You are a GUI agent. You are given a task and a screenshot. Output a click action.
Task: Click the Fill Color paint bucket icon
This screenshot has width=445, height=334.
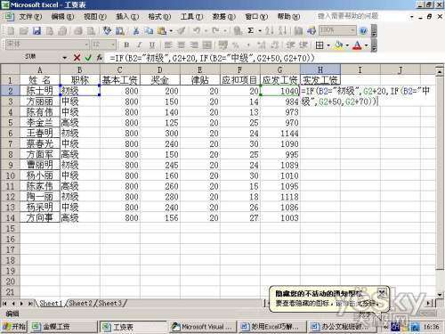coord(338,45)
